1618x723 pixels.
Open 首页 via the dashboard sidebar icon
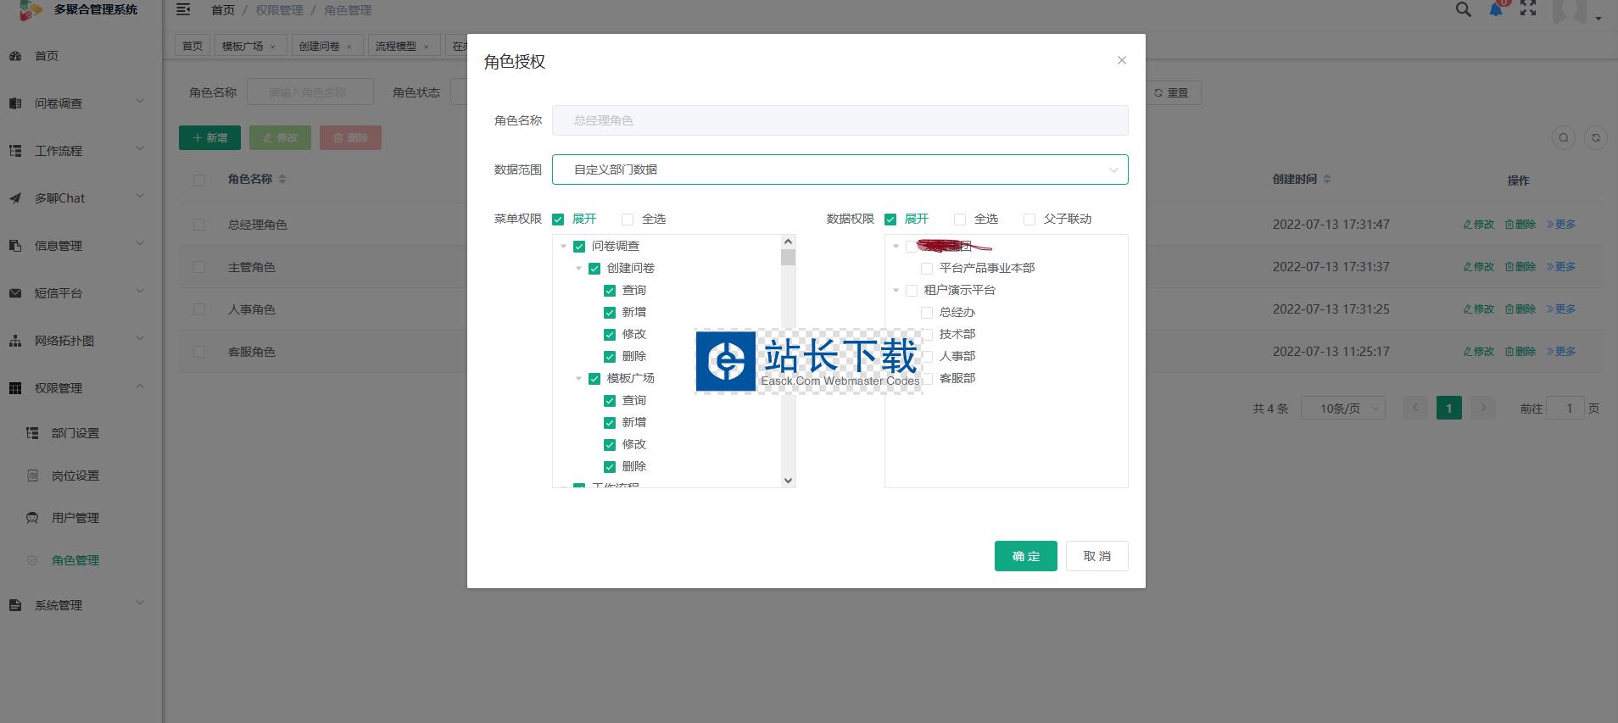(15, 56)
